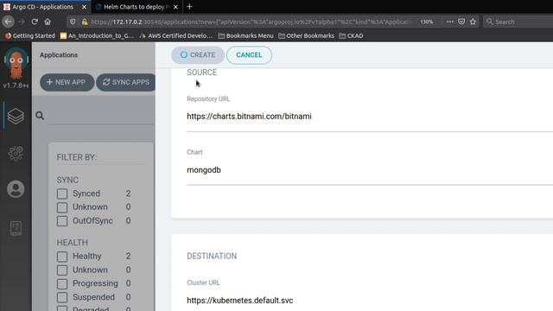This screenshot has width=553, height=311.
Task: Switch to Helm Charts to deploy tab
Action: (137, 7)
